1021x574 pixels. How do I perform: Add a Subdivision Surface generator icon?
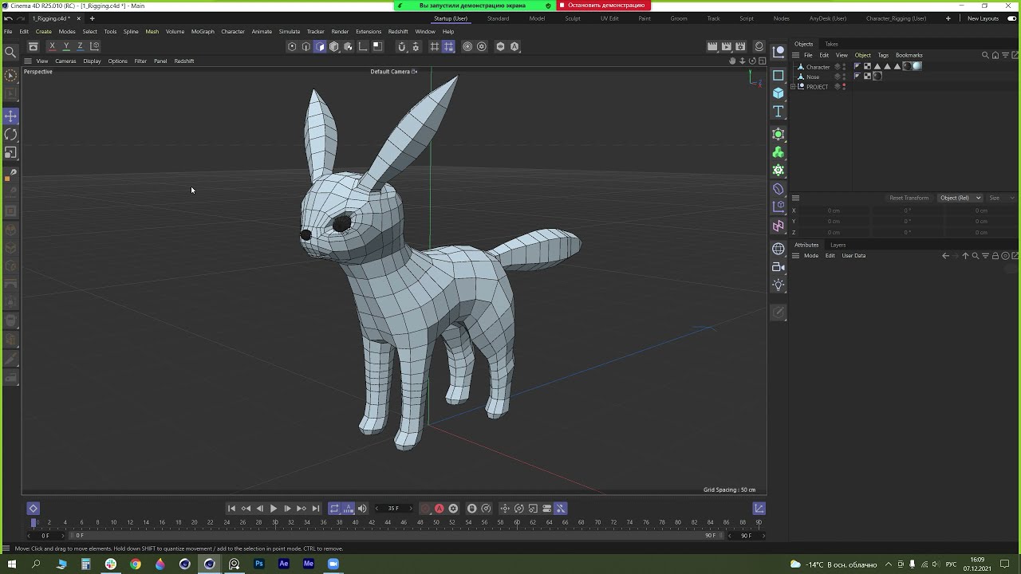(x=779, y=134)
